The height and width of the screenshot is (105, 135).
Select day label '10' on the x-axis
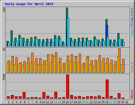coord(44,102)
